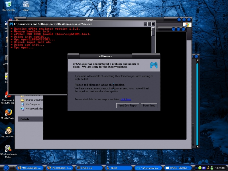Viewport: 228px width, 171px height.
Task: Switch to the 'http://uploads...' Firefox taskbar button
Action: click(30, 168)
